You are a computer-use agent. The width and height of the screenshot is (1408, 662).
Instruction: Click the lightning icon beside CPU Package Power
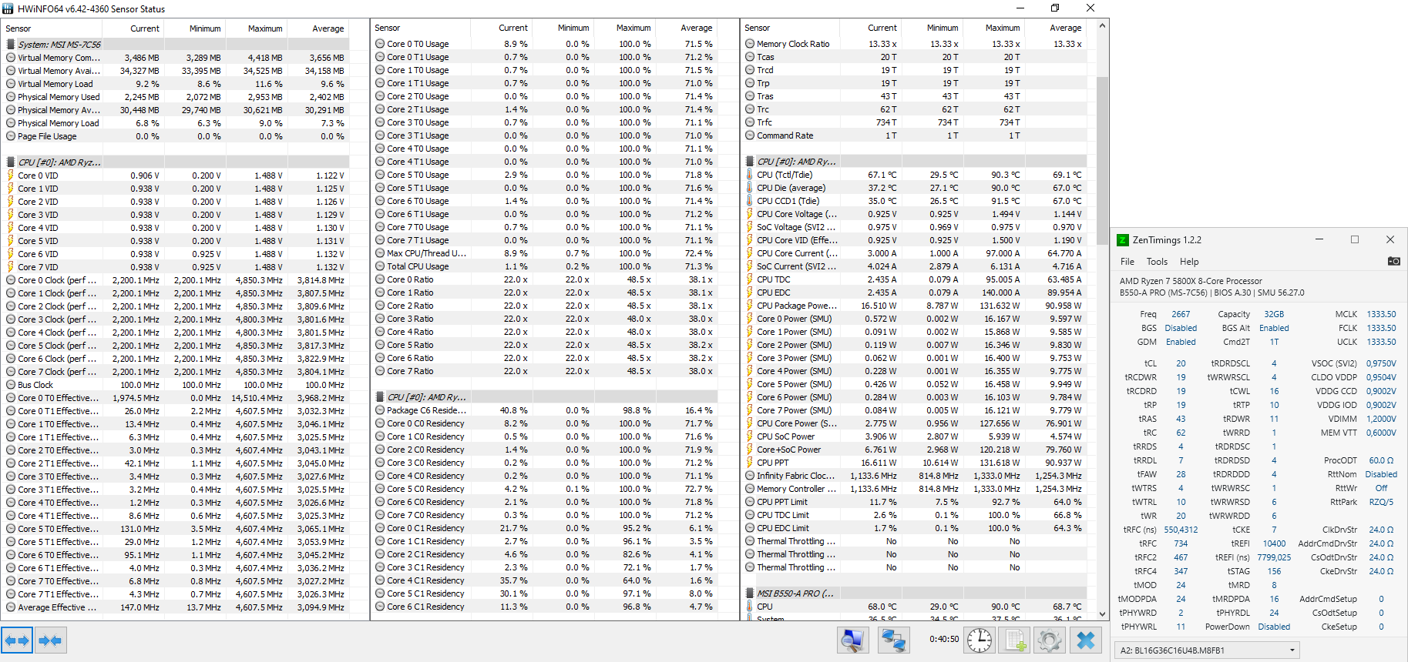point(750,306)
